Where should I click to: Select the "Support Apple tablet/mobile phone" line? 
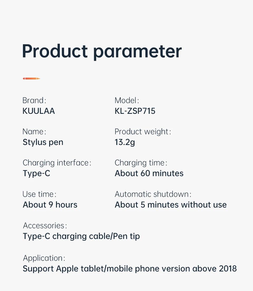[x=130, y=269]
